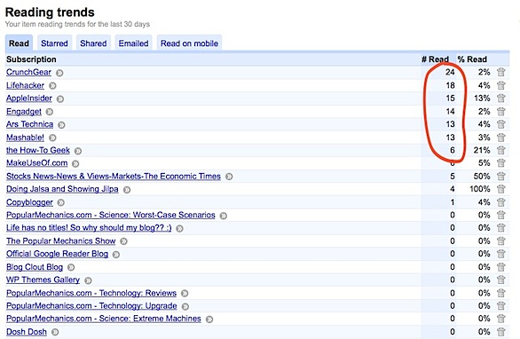Click the trash icon in the MakeUseOf.com row
Viewport: 520px width, 339px height.
point(501,163)
